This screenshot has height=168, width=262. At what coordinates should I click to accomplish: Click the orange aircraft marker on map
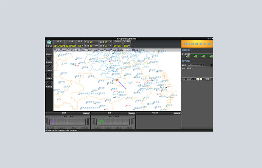(x=117, y=79)
